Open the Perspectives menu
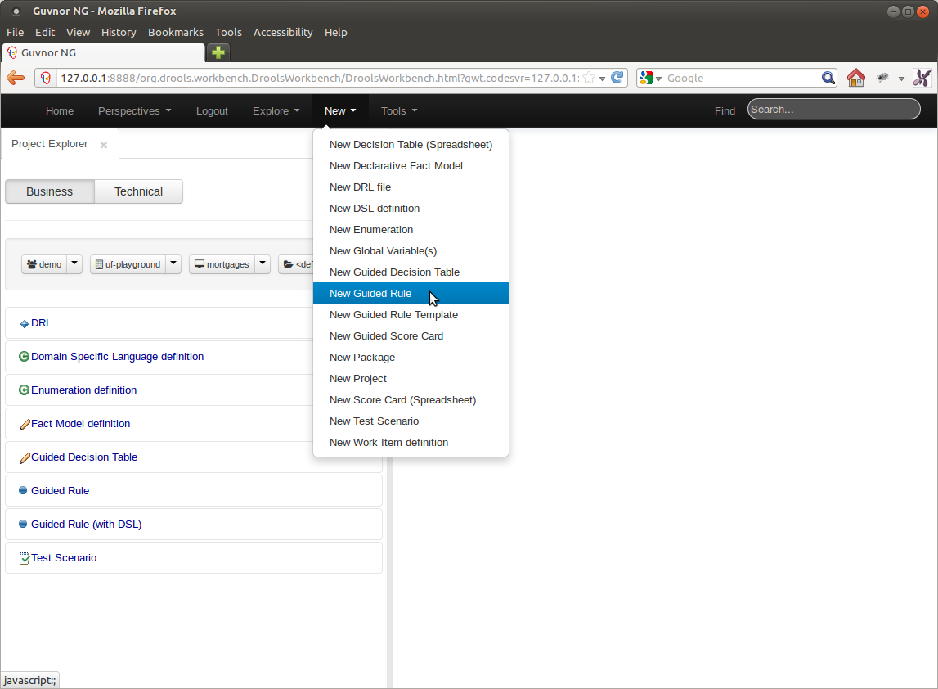This screenshot has width=938, height=689. pos(134,111)
